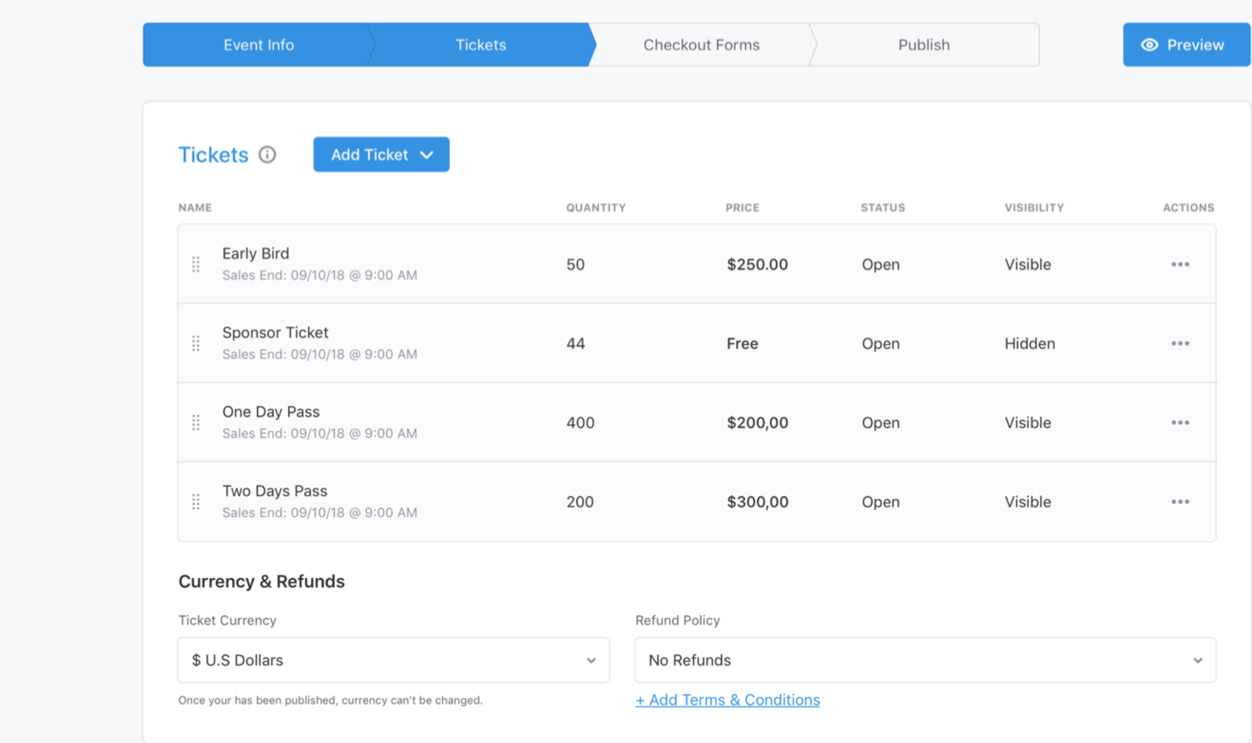Select the Tickets step tab
Screen dimensions: 1252x743
(x=481, y=45)
